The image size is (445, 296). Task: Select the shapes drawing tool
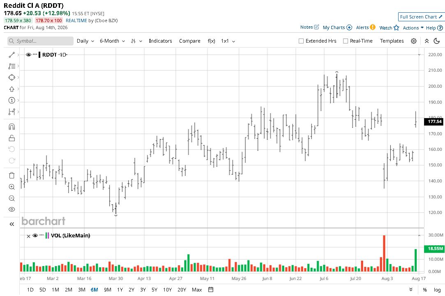12,77
